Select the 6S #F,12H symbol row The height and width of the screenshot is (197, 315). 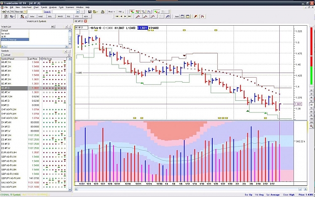click(x=34, y=97)
